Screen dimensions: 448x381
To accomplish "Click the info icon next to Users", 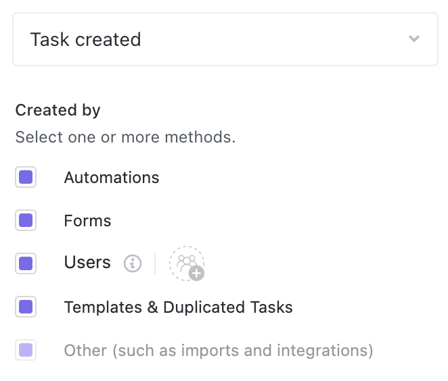I will tap(133, 263).
